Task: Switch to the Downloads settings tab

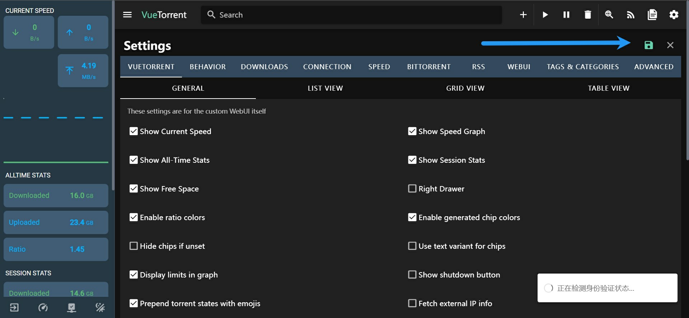Action: tap(264, 67)
